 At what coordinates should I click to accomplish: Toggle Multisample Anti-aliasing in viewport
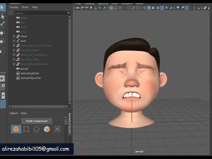point(187,8)
